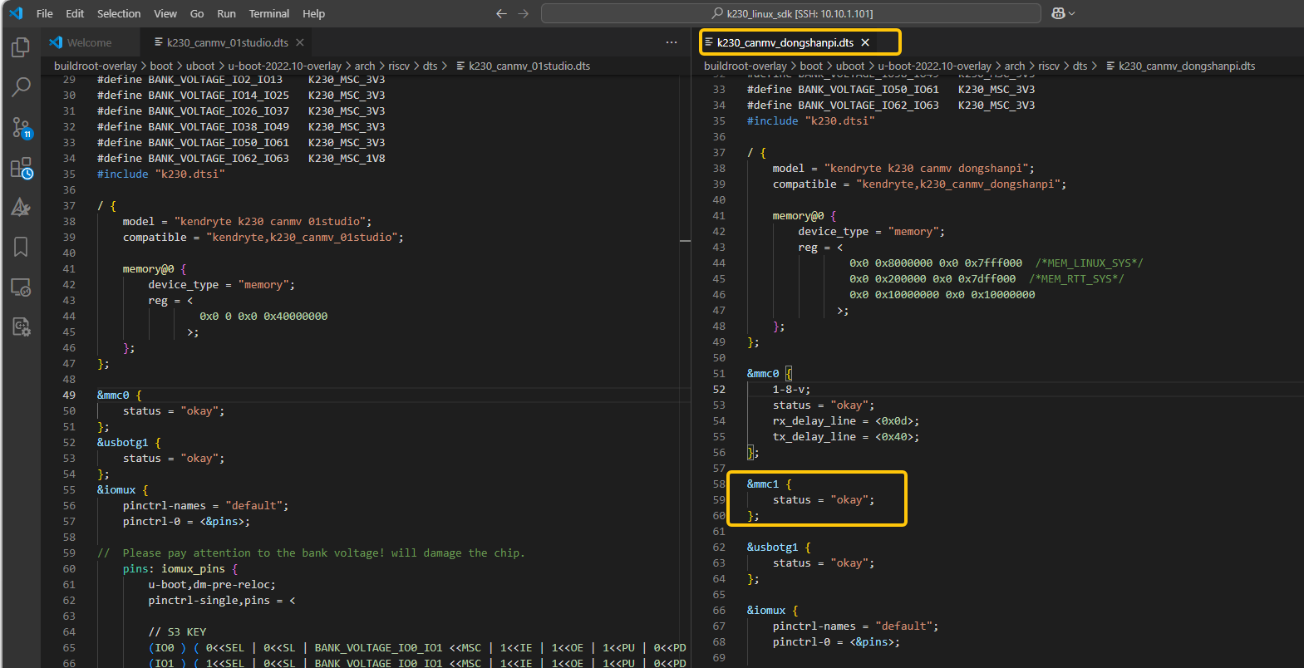Open the Explorer view in activity bar
1304x668 pixels.
point(21,47)
